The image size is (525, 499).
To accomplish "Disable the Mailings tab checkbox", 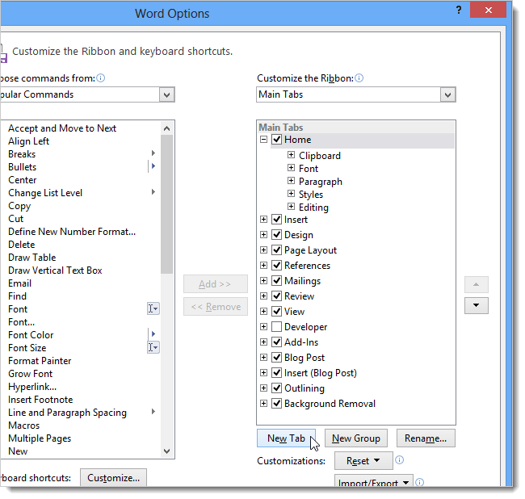I will [x=276, y=280].
